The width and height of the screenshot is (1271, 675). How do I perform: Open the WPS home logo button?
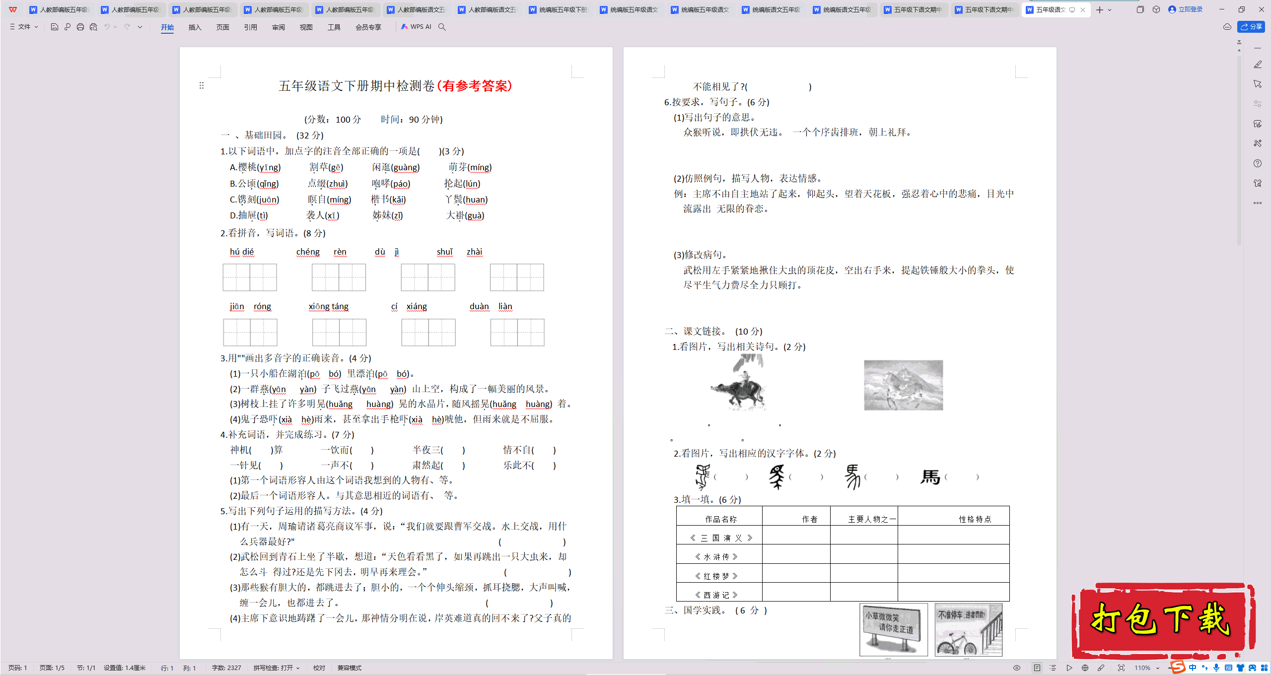pyautogui.click(x=13, y=9)
